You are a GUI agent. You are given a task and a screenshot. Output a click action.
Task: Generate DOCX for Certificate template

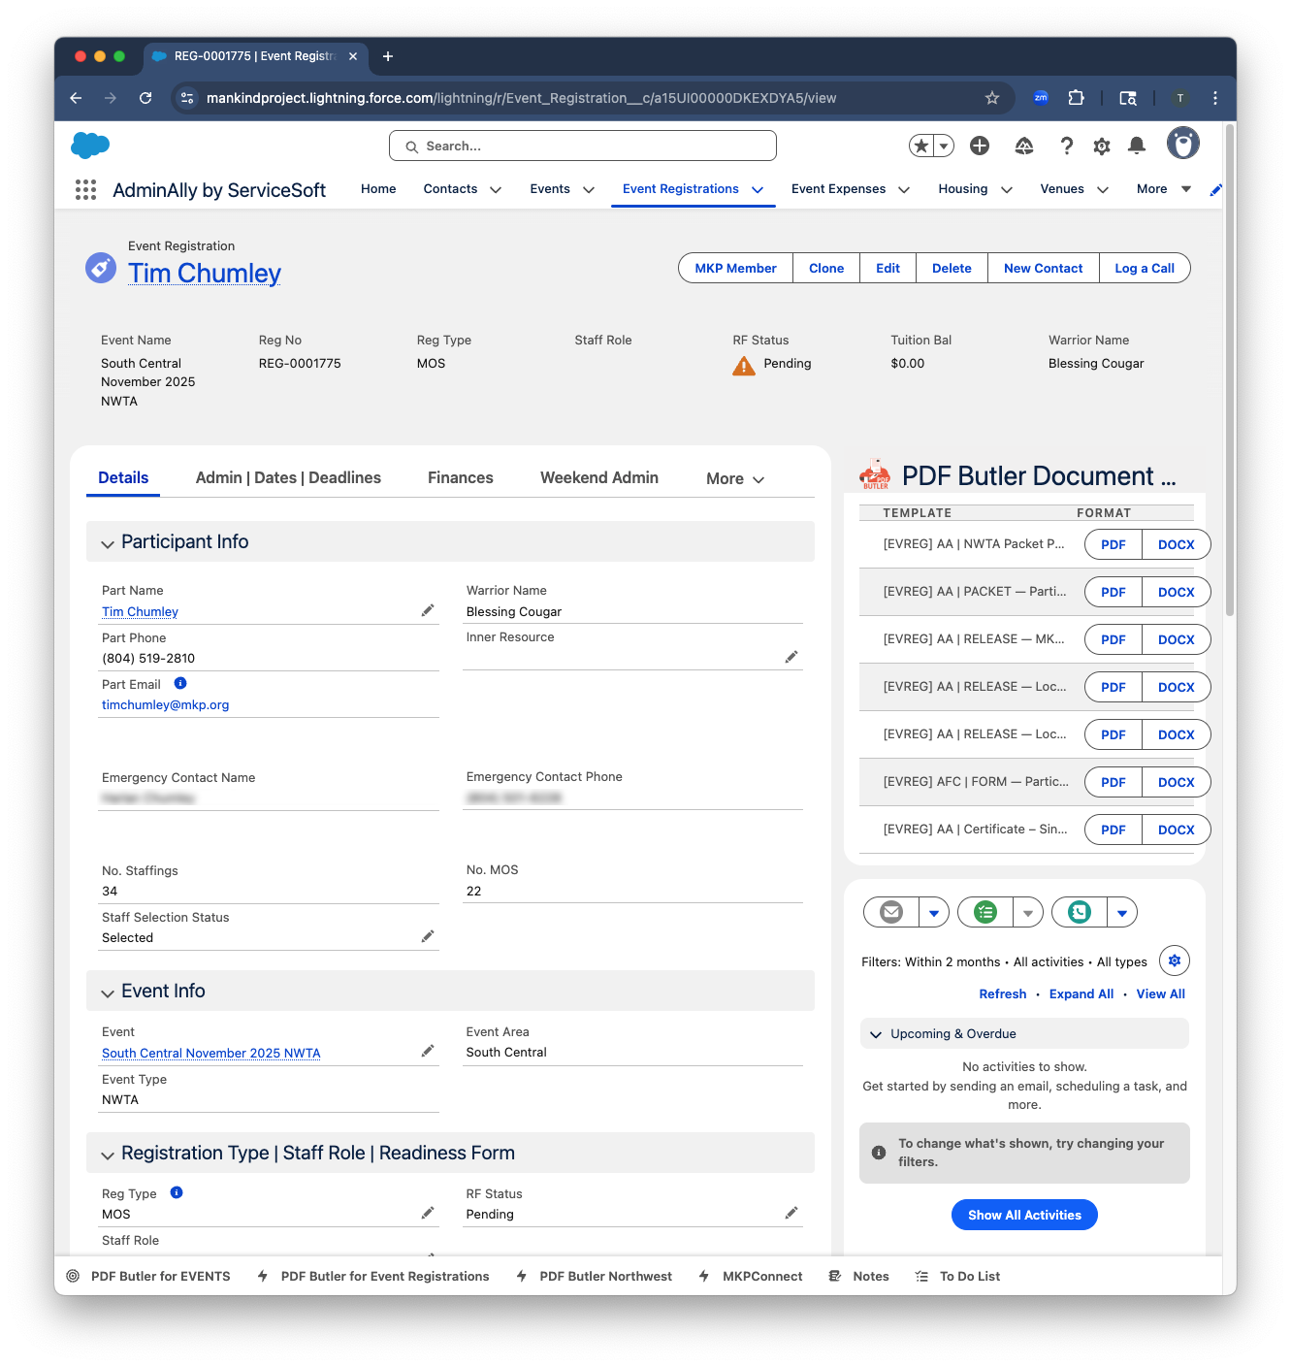pos(1177,830)
